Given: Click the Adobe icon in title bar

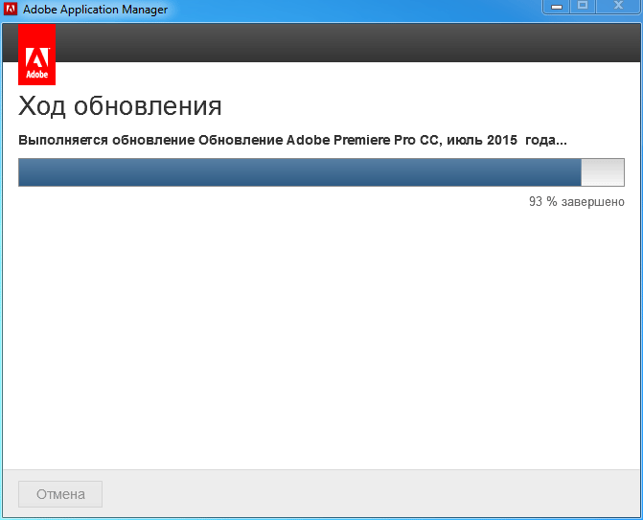Looking at the screenshot, I should 11,9.
